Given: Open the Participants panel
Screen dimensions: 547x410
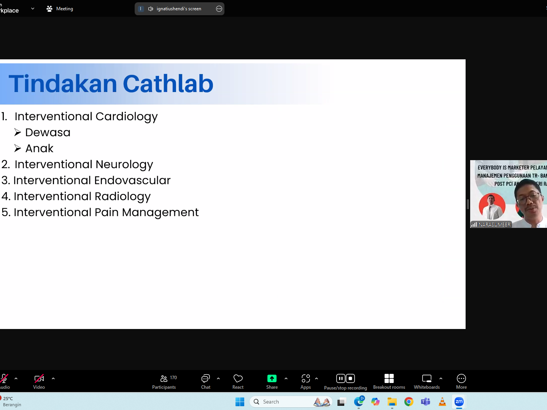Looking at the screenshot, I should tap(164, 381).
